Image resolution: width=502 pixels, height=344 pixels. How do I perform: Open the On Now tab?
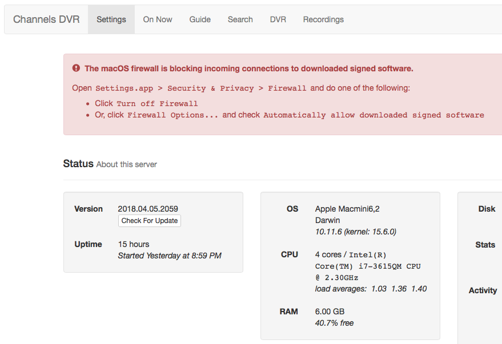[158, 19]
